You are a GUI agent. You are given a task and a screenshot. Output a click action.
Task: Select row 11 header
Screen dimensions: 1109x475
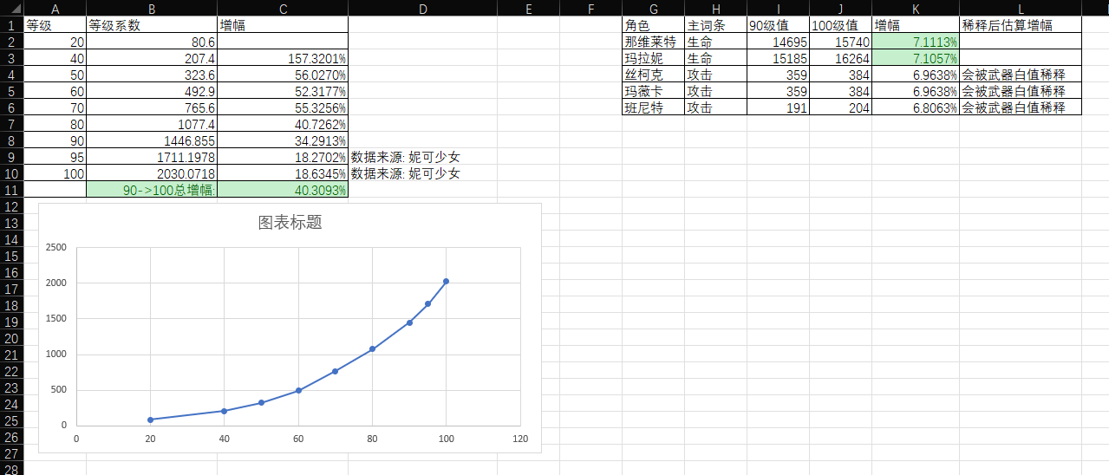tap(11, 190)
